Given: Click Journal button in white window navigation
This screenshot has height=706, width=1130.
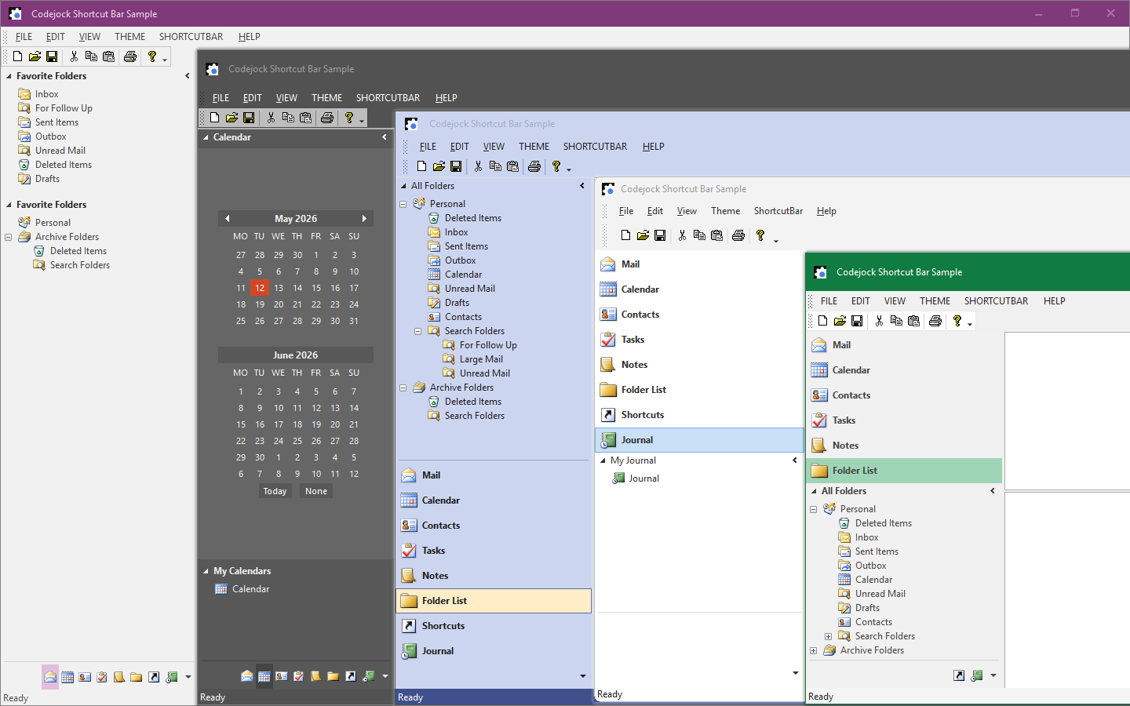Looking at the screenshot, I should click(700, 440).
